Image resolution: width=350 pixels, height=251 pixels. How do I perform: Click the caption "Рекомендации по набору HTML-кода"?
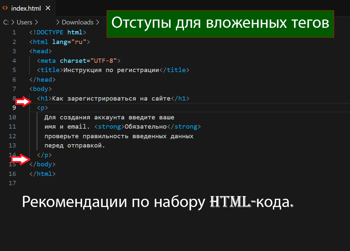click(158, 202)
